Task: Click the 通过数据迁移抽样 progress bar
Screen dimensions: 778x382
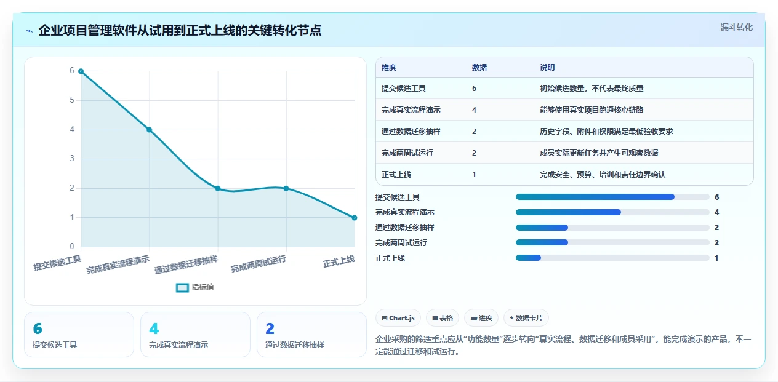Action: pos(612,228)
